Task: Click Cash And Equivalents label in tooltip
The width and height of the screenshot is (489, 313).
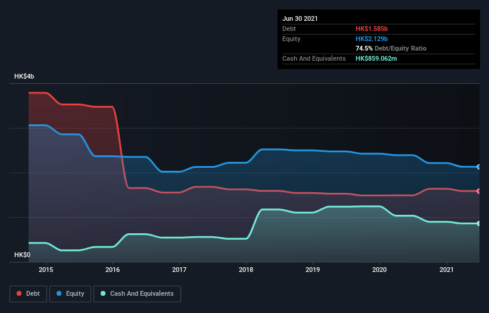Action: pyautogui.click(x=314, y=58)
